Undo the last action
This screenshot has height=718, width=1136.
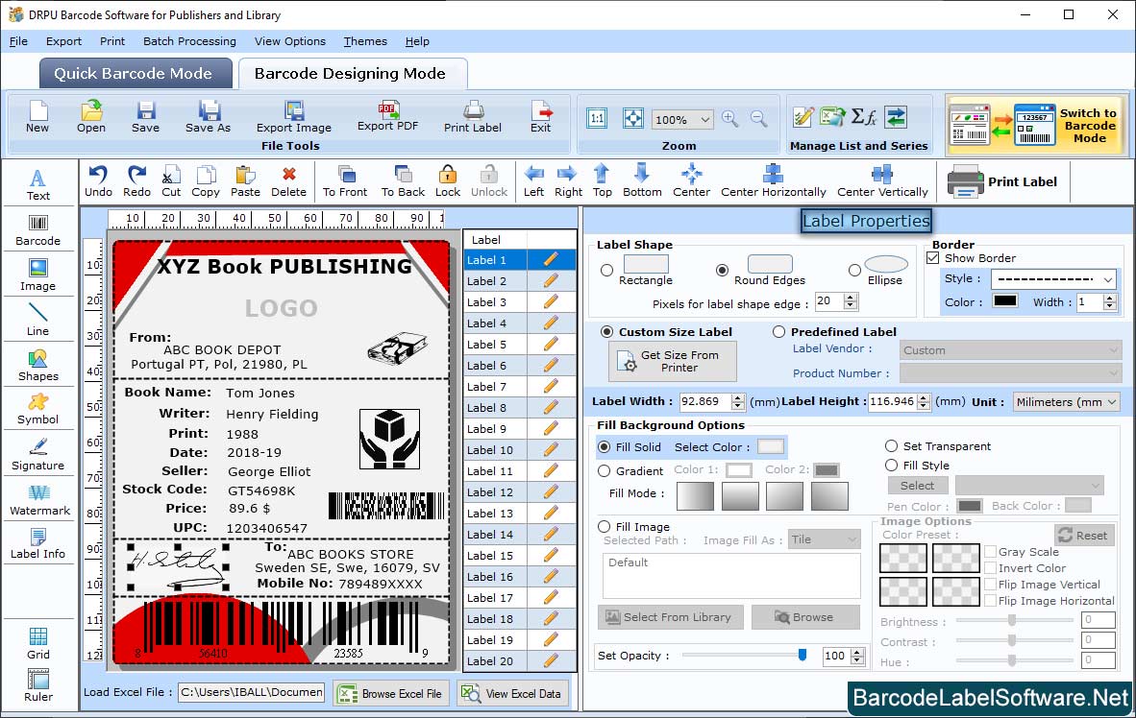tap(99, 181)
